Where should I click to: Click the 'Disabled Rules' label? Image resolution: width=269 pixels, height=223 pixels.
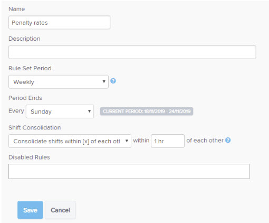[29, 157]
